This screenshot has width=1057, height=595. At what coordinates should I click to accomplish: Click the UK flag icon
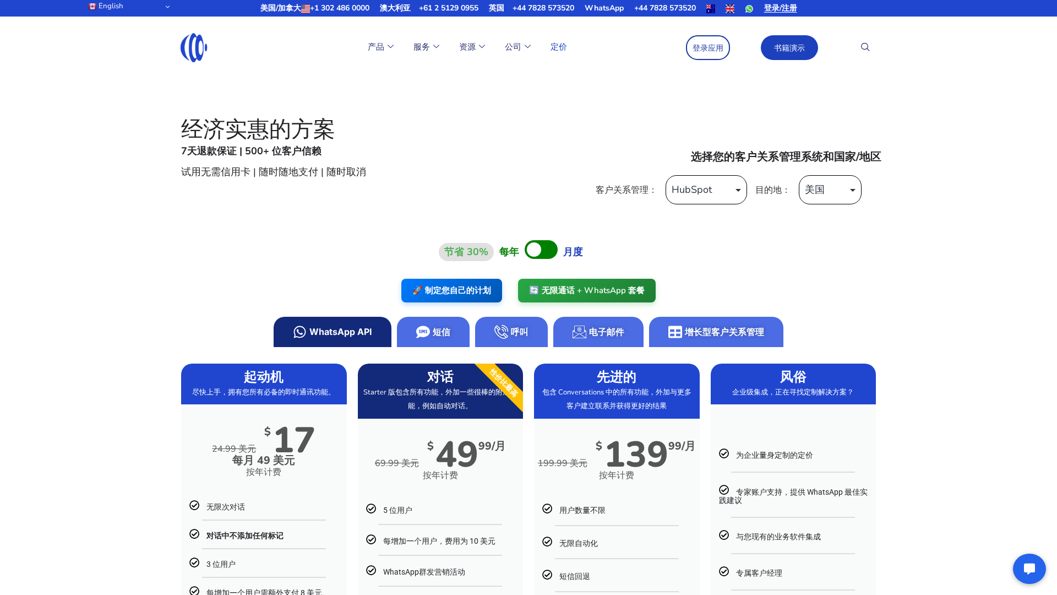[729, 9]
